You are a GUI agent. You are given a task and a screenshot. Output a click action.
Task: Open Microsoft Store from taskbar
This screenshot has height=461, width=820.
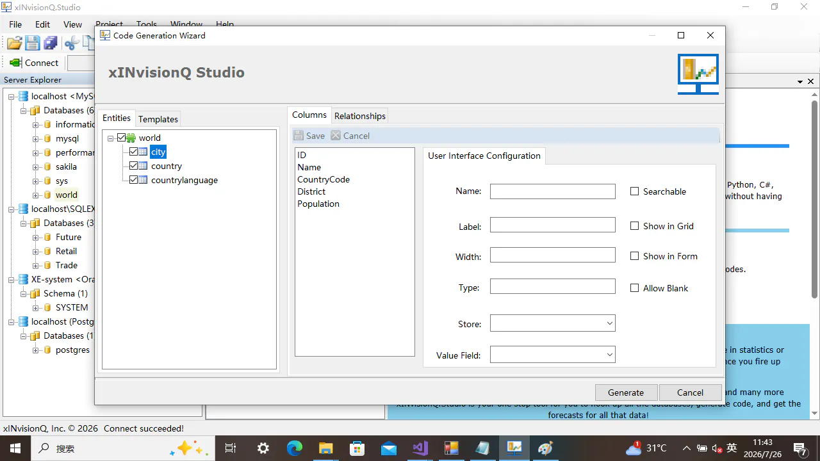click(357, 448)
